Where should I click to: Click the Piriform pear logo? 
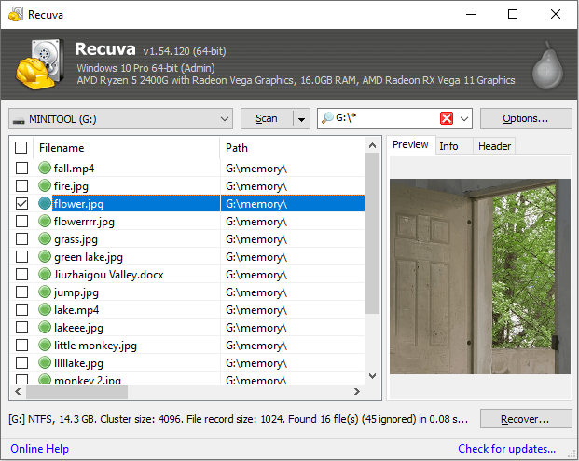click(x=547, y=65)
